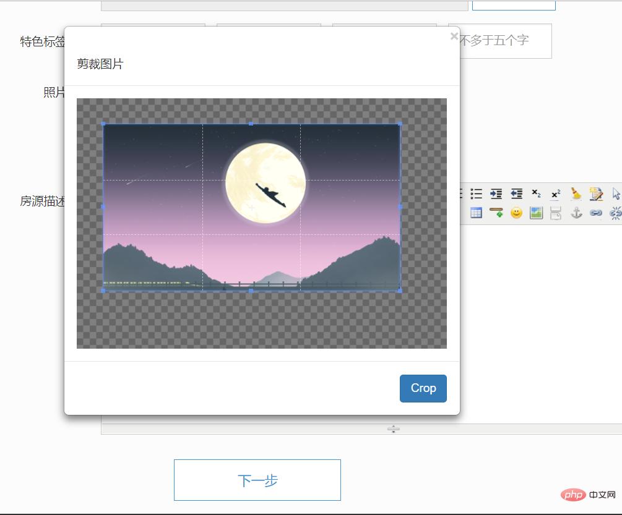Click the insert link icon
The height and width of the screenshot is (515, 622).
tap(596, 212)
